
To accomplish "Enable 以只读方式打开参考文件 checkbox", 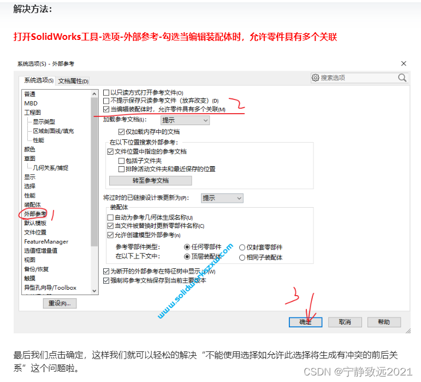I will [x=106, y=93].
